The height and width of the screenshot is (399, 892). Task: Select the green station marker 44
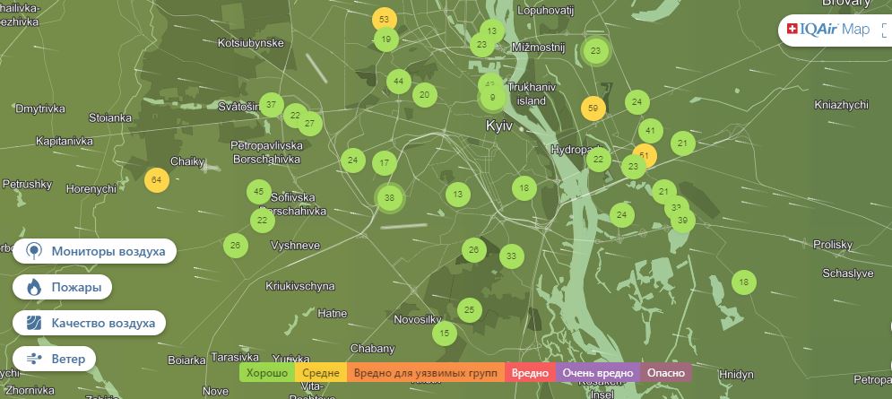398,82
